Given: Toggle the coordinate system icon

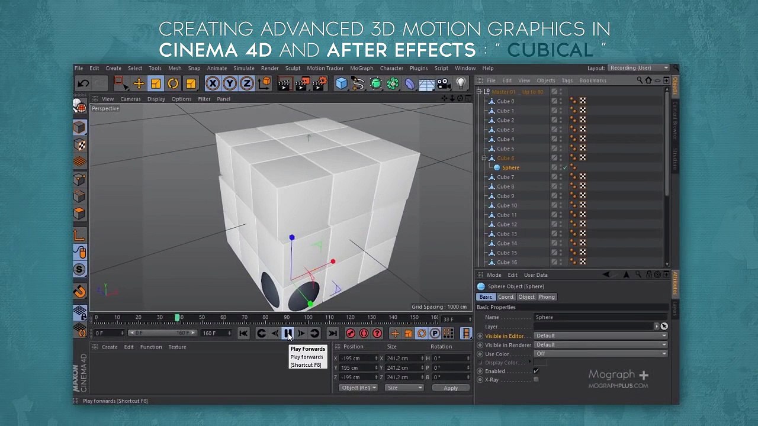Looking at the screenshot, I should click(x=264, y=83).
